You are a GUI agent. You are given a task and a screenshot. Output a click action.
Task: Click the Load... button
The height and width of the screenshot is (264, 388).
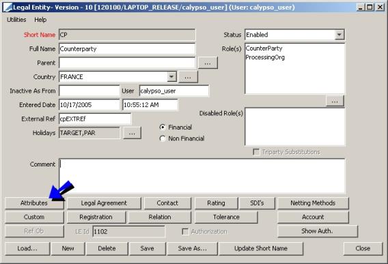(27, 248)
